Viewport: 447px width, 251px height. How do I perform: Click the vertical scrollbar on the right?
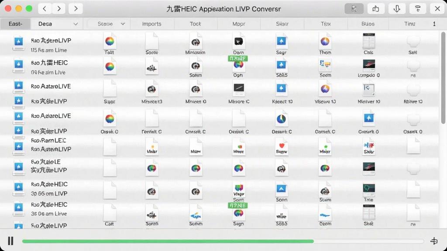pyautogui.click(x=443, y=78)
